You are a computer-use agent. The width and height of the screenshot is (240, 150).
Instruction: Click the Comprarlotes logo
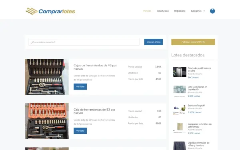pos(50,11)
